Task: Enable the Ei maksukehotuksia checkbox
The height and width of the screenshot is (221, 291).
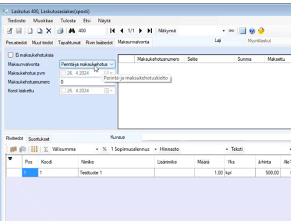Action: point(10,55)
